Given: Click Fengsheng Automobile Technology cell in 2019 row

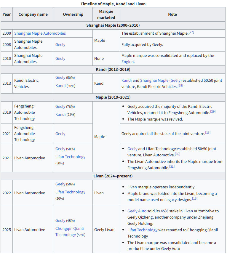Looking at the screenshot, I should pyautogui.click(x=33, y=112).
